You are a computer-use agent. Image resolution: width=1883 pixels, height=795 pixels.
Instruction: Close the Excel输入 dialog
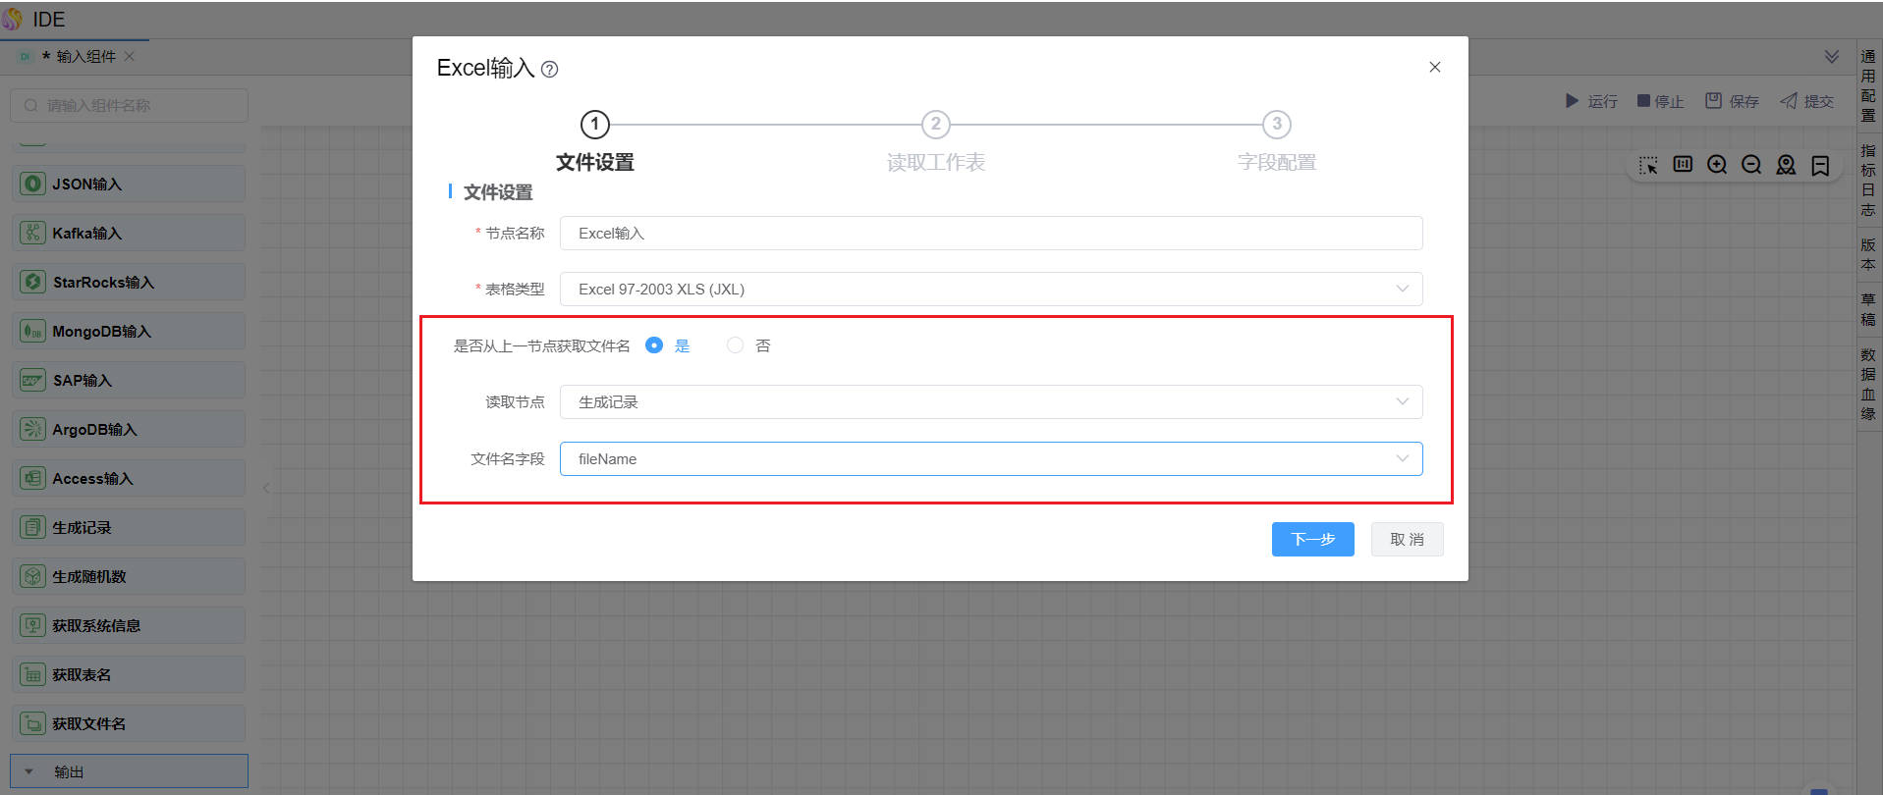(x=1434, y=67)
